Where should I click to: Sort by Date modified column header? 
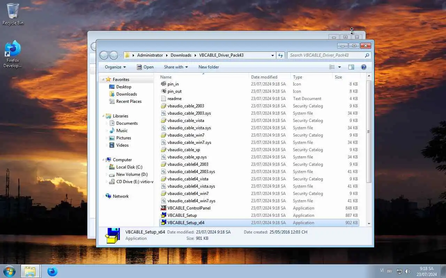[x=270, y=77]
